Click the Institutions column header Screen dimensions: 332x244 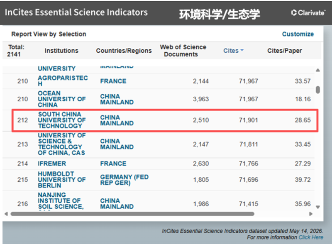point(61,51)
